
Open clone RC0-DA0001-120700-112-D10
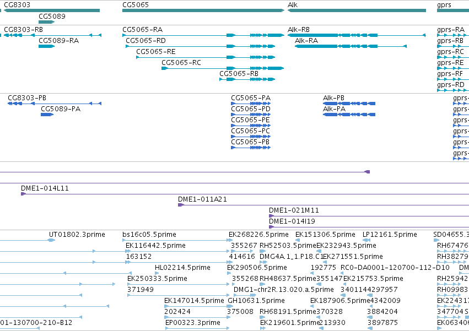pyautogui.click(x=395, y=268)
